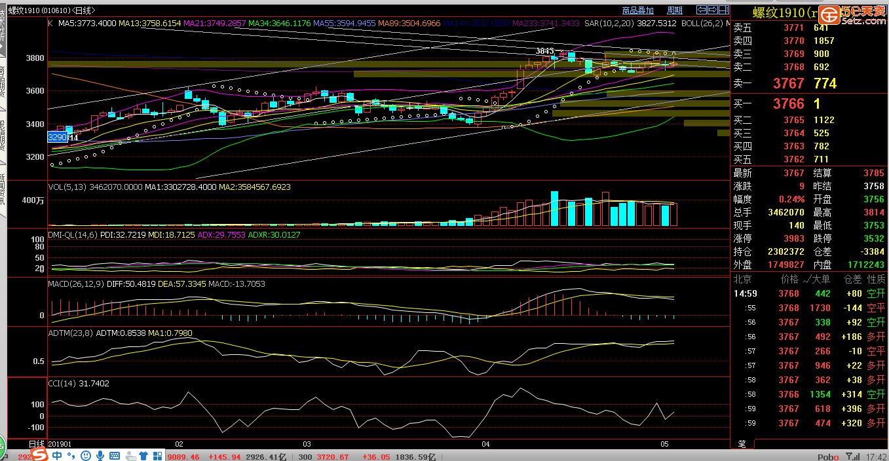Image resolution: width=889 pixels, height=461 pixels.
Task: Click the 跌停 3532 limit-down value
Action: click(x=874, y=238)
